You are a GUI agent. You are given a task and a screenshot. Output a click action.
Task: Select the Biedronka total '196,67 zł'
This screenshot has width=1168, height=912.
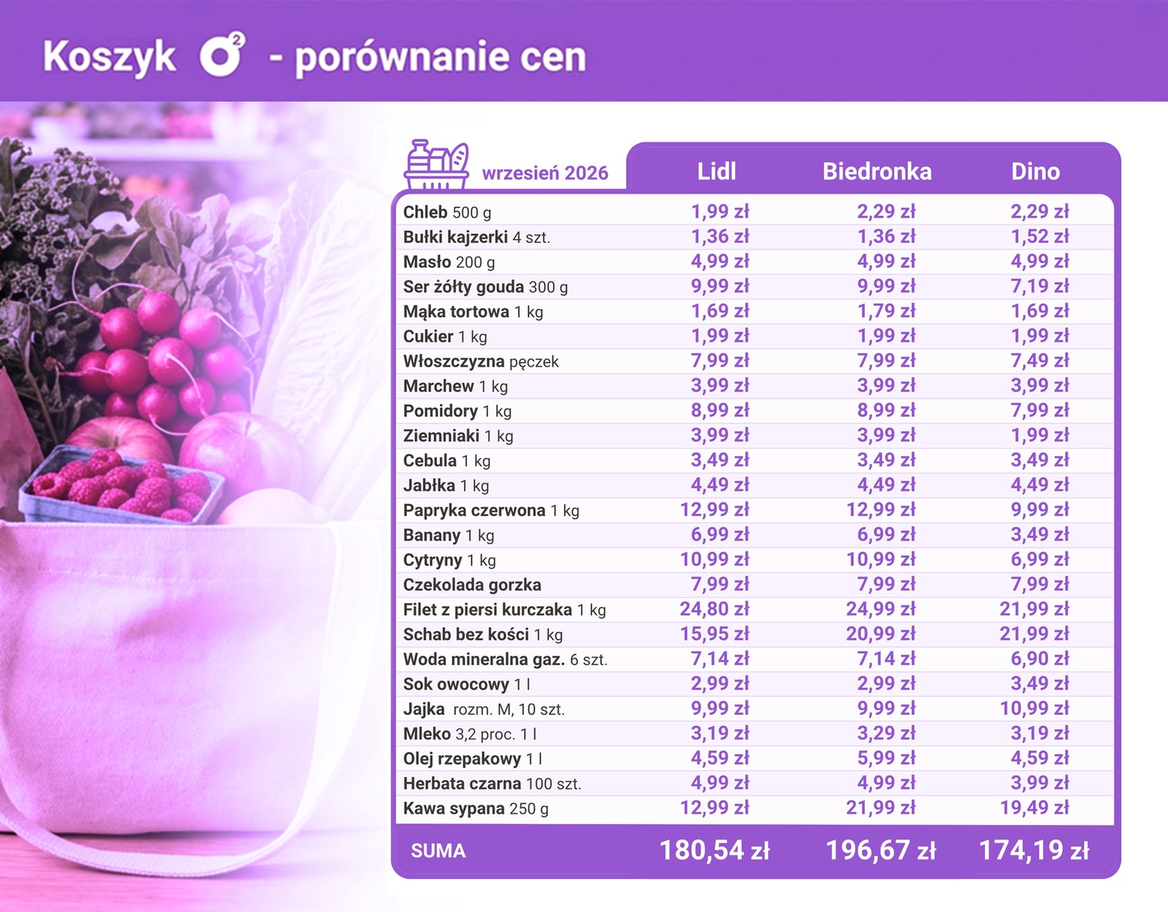pyautogui.click(x=880, y=850)
